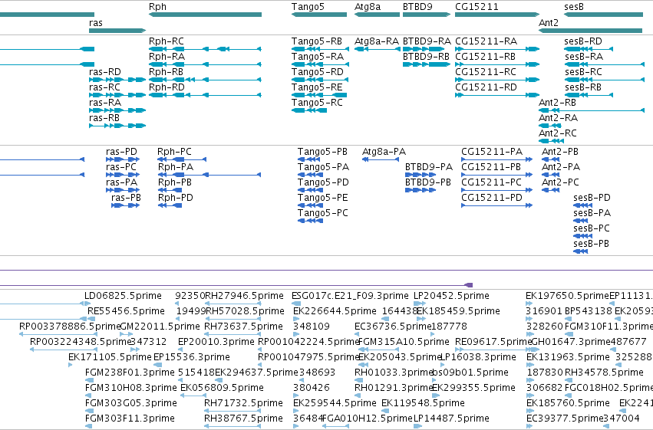
Task: Select transcript Ant2-RB
Action: click(x=557, y=103)
